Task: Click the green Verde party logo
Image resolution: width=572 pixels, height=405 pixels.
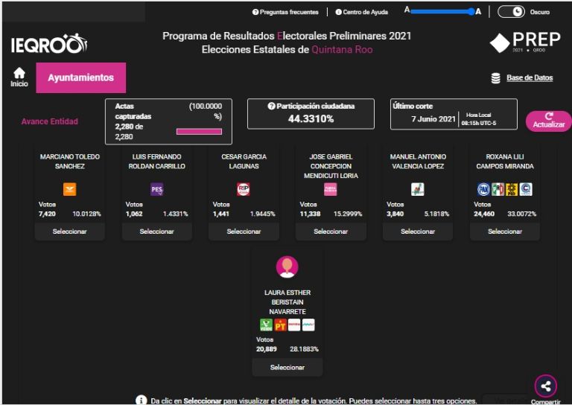Action: coord(267,325)
